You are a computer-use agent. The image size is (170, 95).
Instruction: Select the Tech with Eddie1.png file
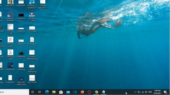coord(21,81)
